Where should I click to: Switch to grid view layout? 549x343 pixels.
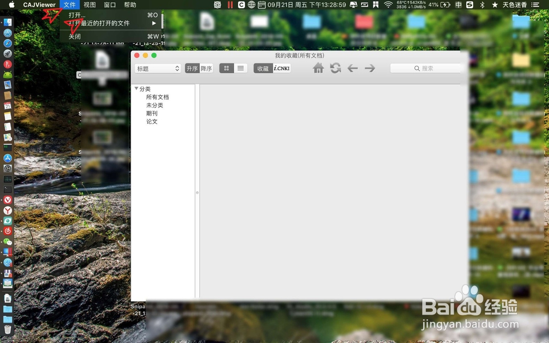pyautogui.click(x=226, y=68)
